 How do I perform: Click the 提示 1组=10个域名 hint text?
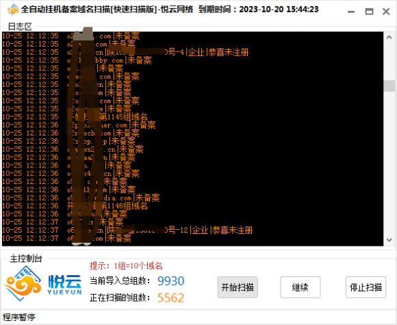tap(126, 265)
